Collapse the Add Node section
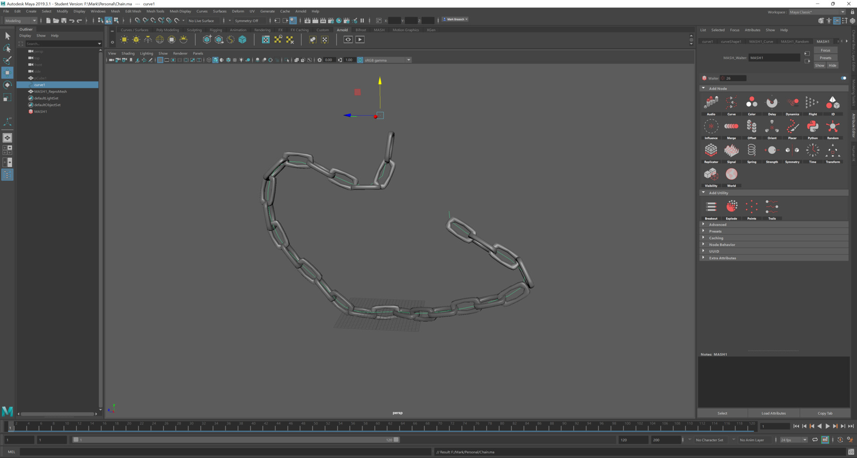857x458 pixels. click(704, 88)
